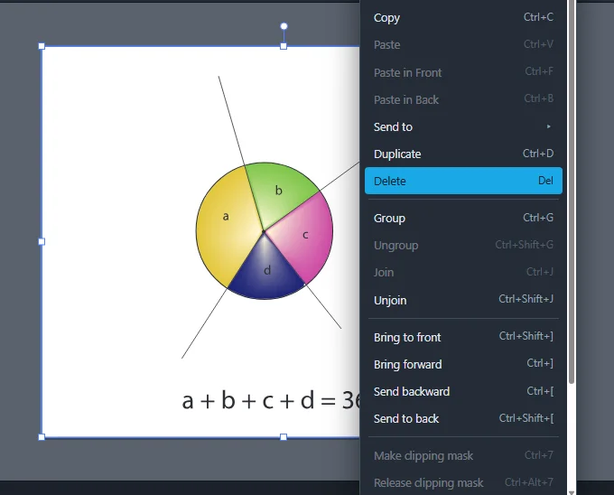Expand the Send to submenu arrow

click(x=549, y=126)
